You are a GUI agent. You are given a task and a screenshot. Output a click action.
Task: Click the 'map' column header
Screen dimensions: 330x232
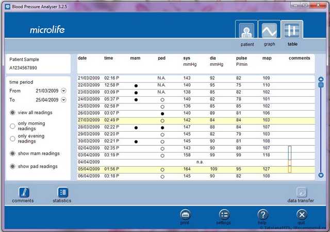click(267, 58)
